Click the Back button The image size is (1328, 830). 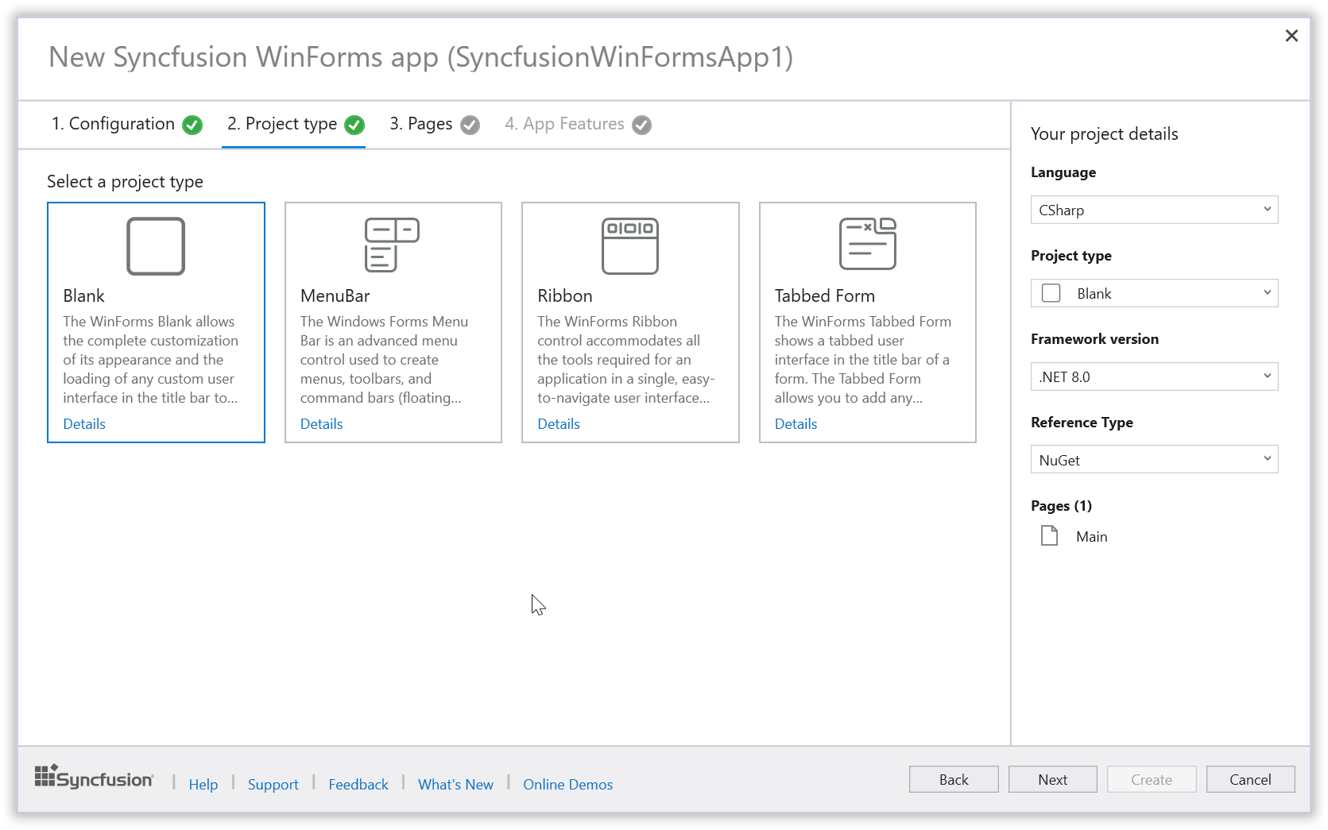click(954, 779)
